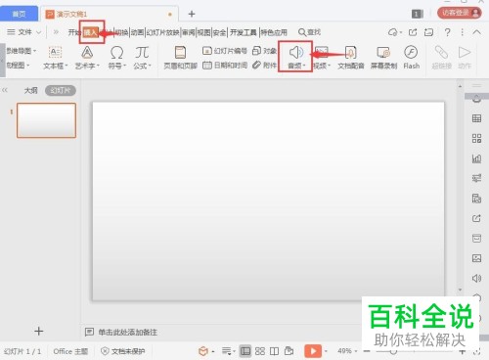489x360 pixels.
Task: Open the slideshow play options arrow
Action: pyautogui.click(x=326, y=351)
